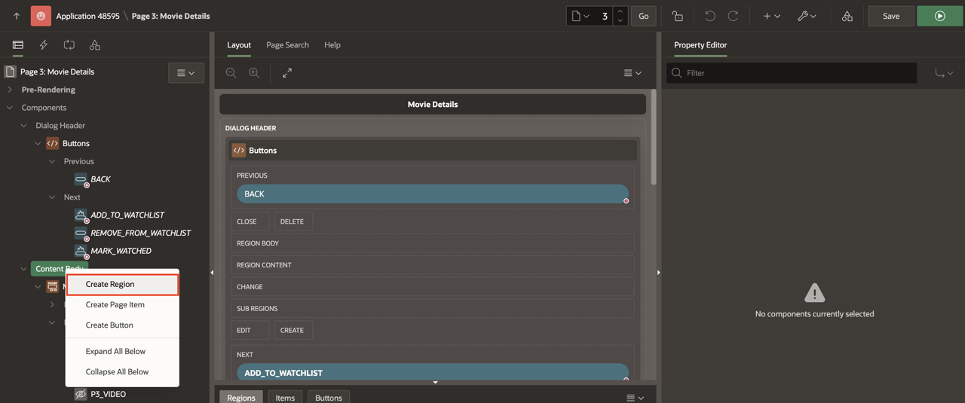Expand the layout to full screen
Viewport: 965px width, 403px height.
pyautogui.click(x=287, y=73)
